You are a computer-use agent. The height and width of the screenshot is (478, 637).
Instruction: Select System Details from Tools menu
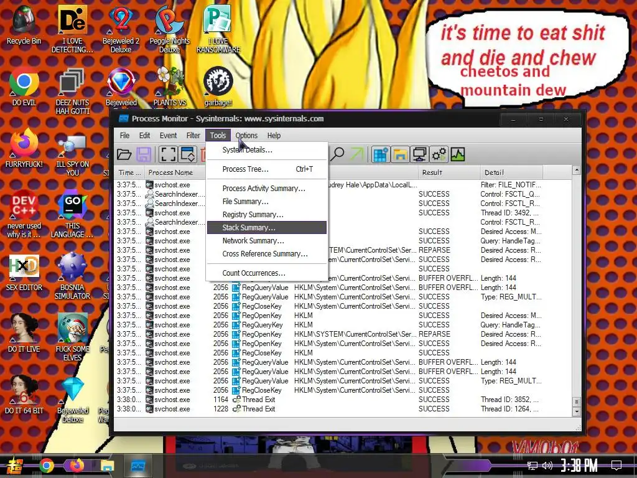pyautogui.click(x=266, y=150)
